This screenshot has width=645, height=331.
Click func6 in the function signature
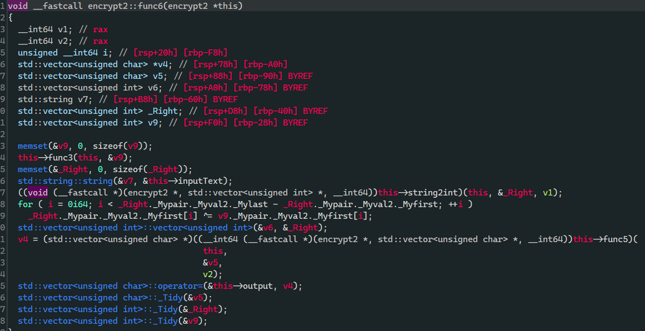tap(159, 6)
